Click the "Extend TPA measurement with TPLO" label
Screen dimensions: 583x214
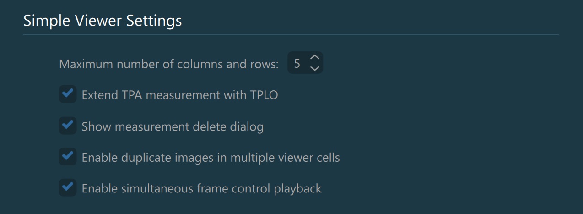coord(179,95)
